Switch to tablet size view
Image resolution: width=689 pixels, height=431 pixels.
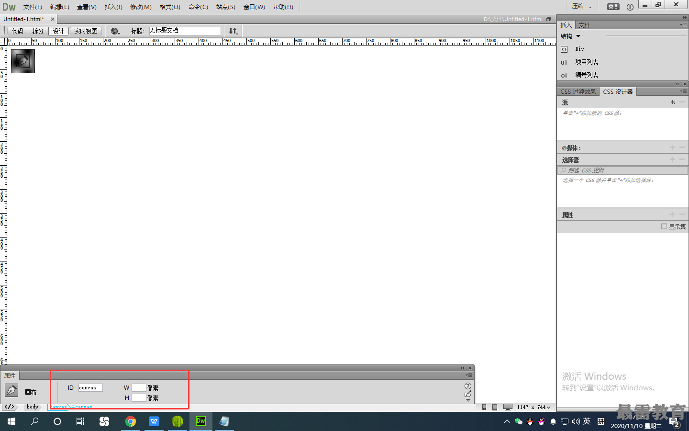pos(495,407)
